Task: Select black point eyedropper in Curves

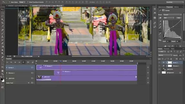Action: (160, 21)
